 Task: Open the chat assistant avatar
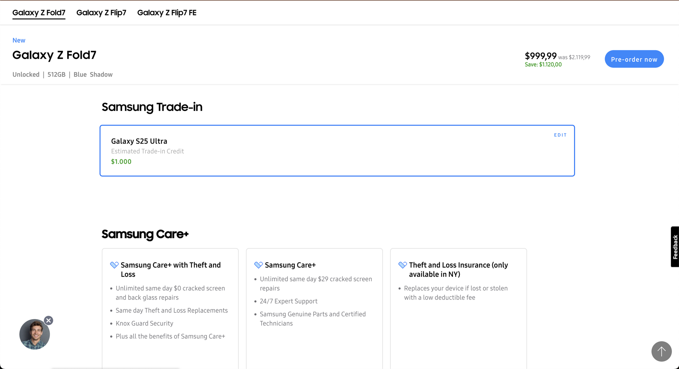pyautogui.click(x=34, y=334)
